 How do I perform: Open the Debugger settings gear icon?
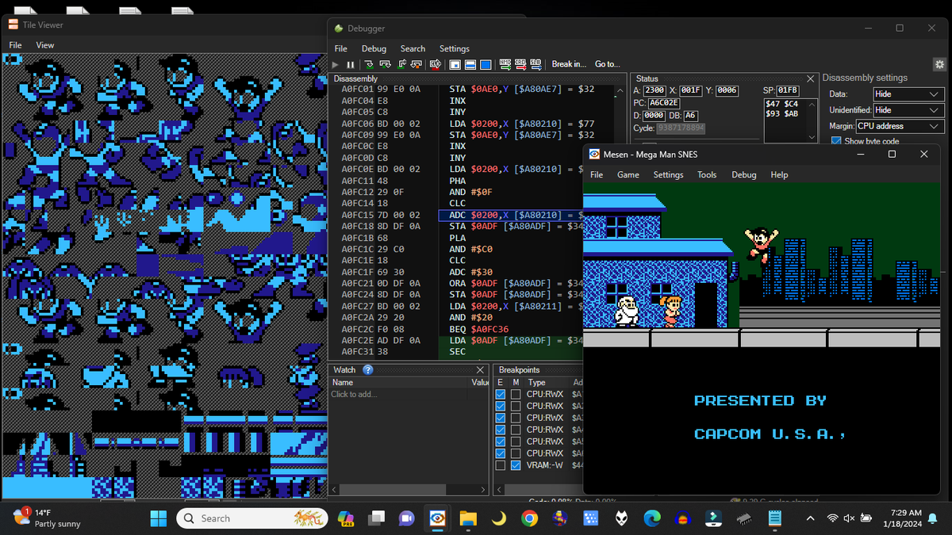939,64
